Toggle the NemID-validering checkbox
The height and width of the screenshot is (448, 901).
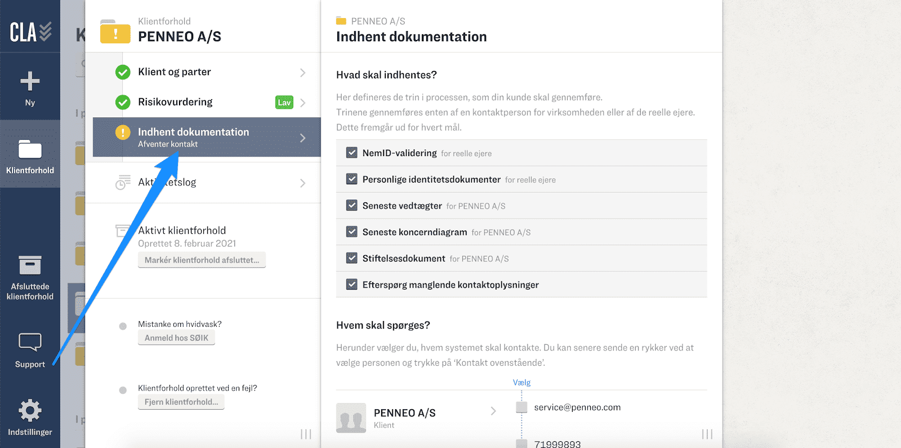pos(352,153)
